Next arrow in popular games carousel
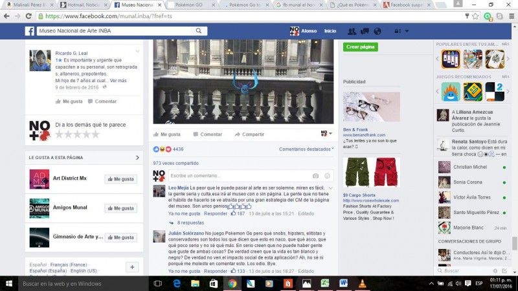518x291 pixels. (508, 59)
